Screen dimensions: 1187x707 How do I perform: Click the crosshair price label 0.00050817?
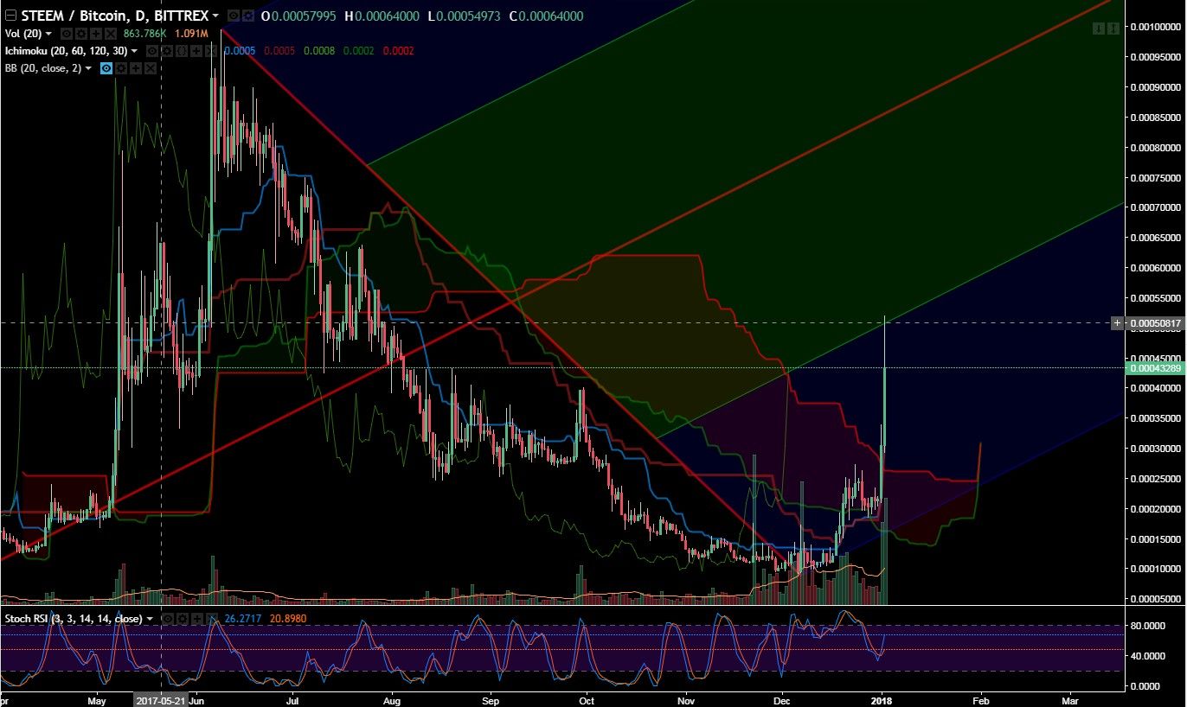pyautogui.click(x=1156, y=323)
